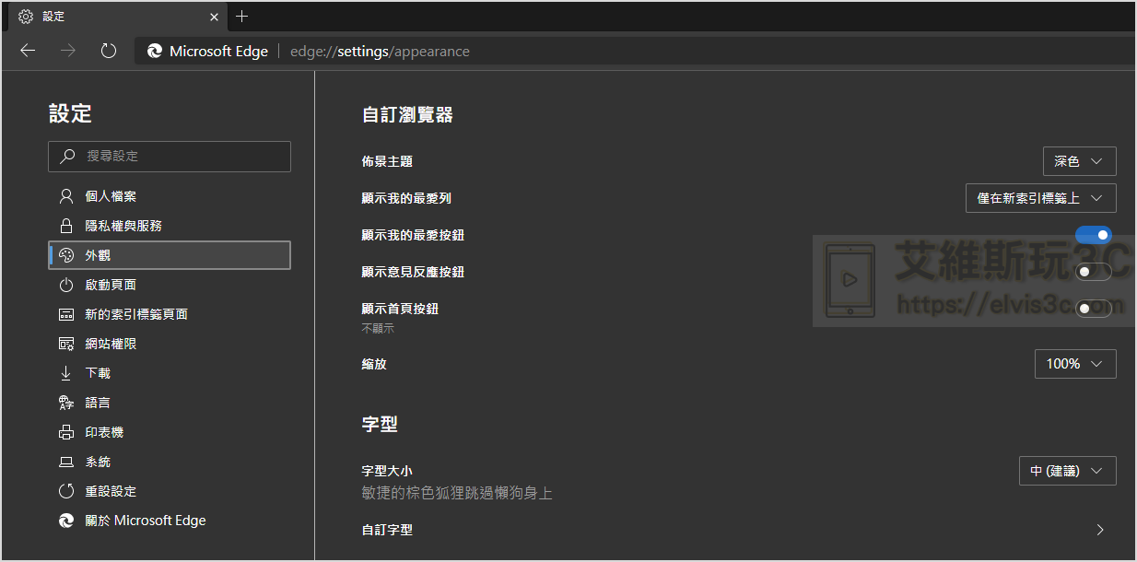Open the 顯示我的最愛列 dropdown
1137x562 pixels.
click(1040, 198)
